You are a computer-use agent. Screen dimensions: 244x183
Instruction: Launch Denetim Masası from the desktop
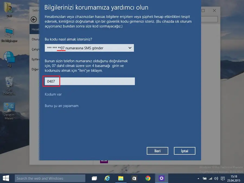(x=9, y=107)
